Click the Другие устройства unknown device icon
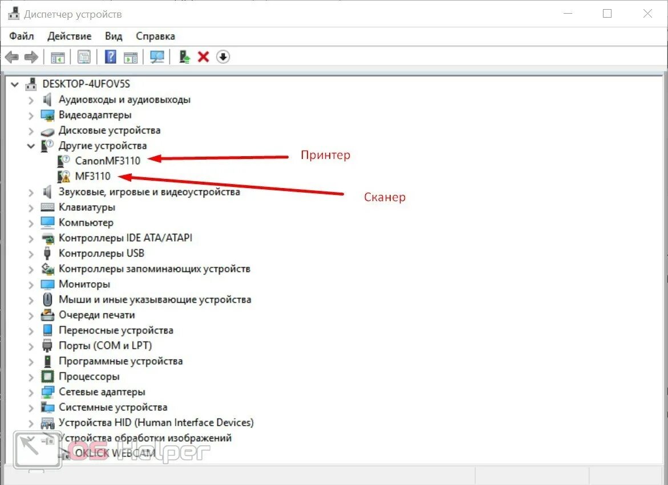The width and height of the screenshot is (668, 485). [x=47, y=145]
